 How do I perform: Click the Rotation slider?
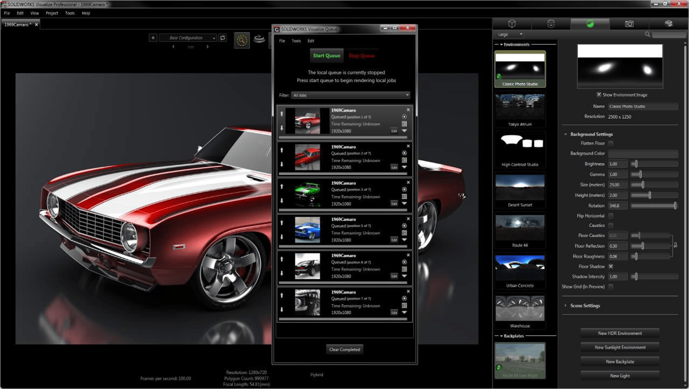point(654,206)
